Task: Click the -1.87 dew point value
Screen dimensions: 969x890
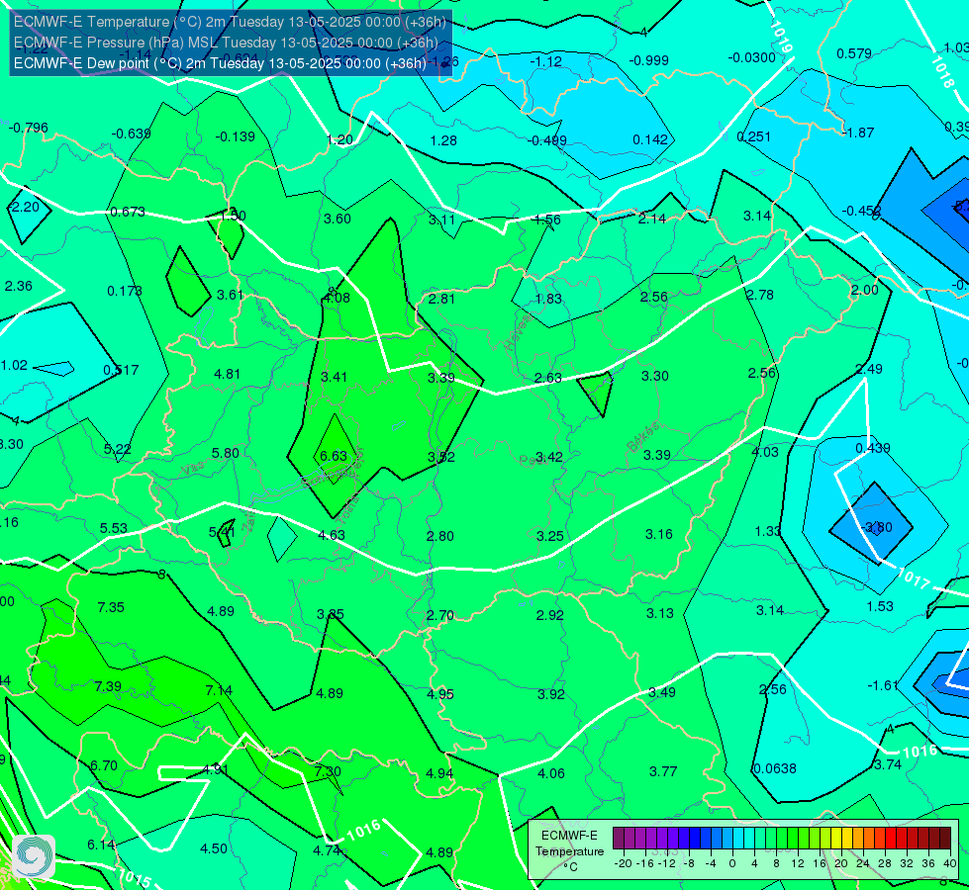Action: [x=858, y=133]
